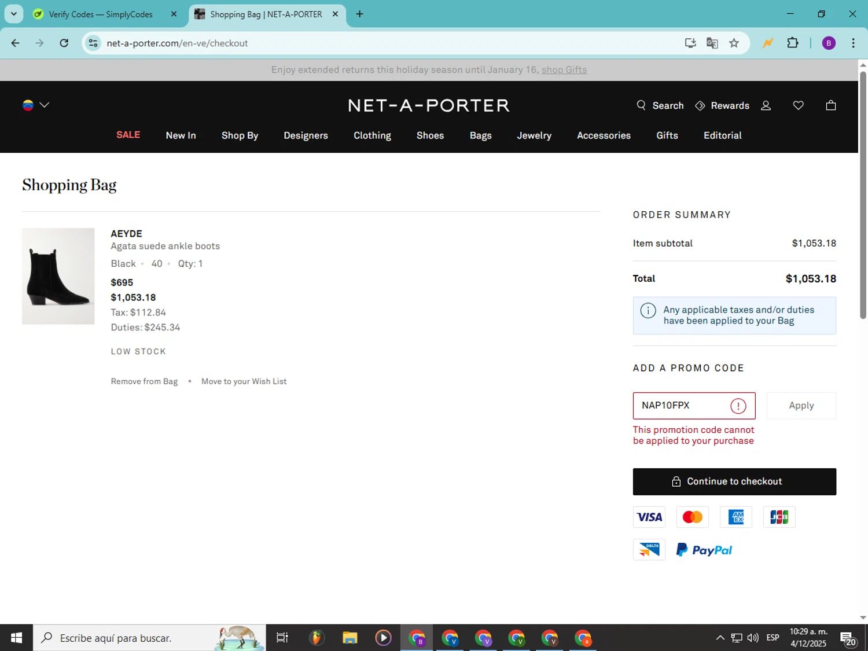This screenshot has width=868, height=651.
Task: Click the Windows taskbar search box
Action: [149, 638]
